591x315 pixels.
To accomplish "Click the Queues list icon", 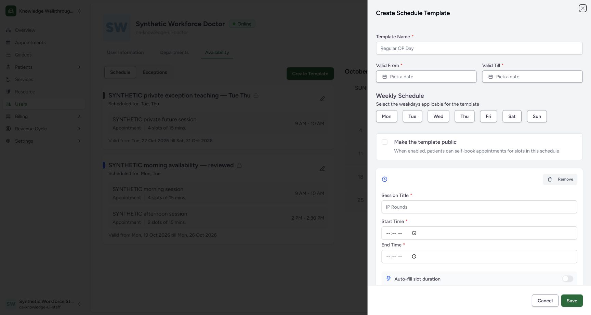I will click(8, 55).
